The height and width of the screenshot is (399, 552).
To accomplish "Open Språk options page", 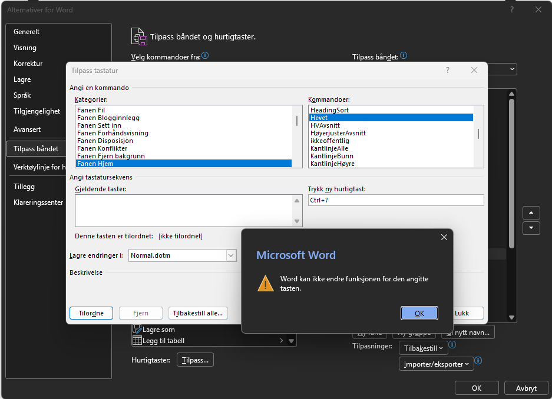I will 22,95.
